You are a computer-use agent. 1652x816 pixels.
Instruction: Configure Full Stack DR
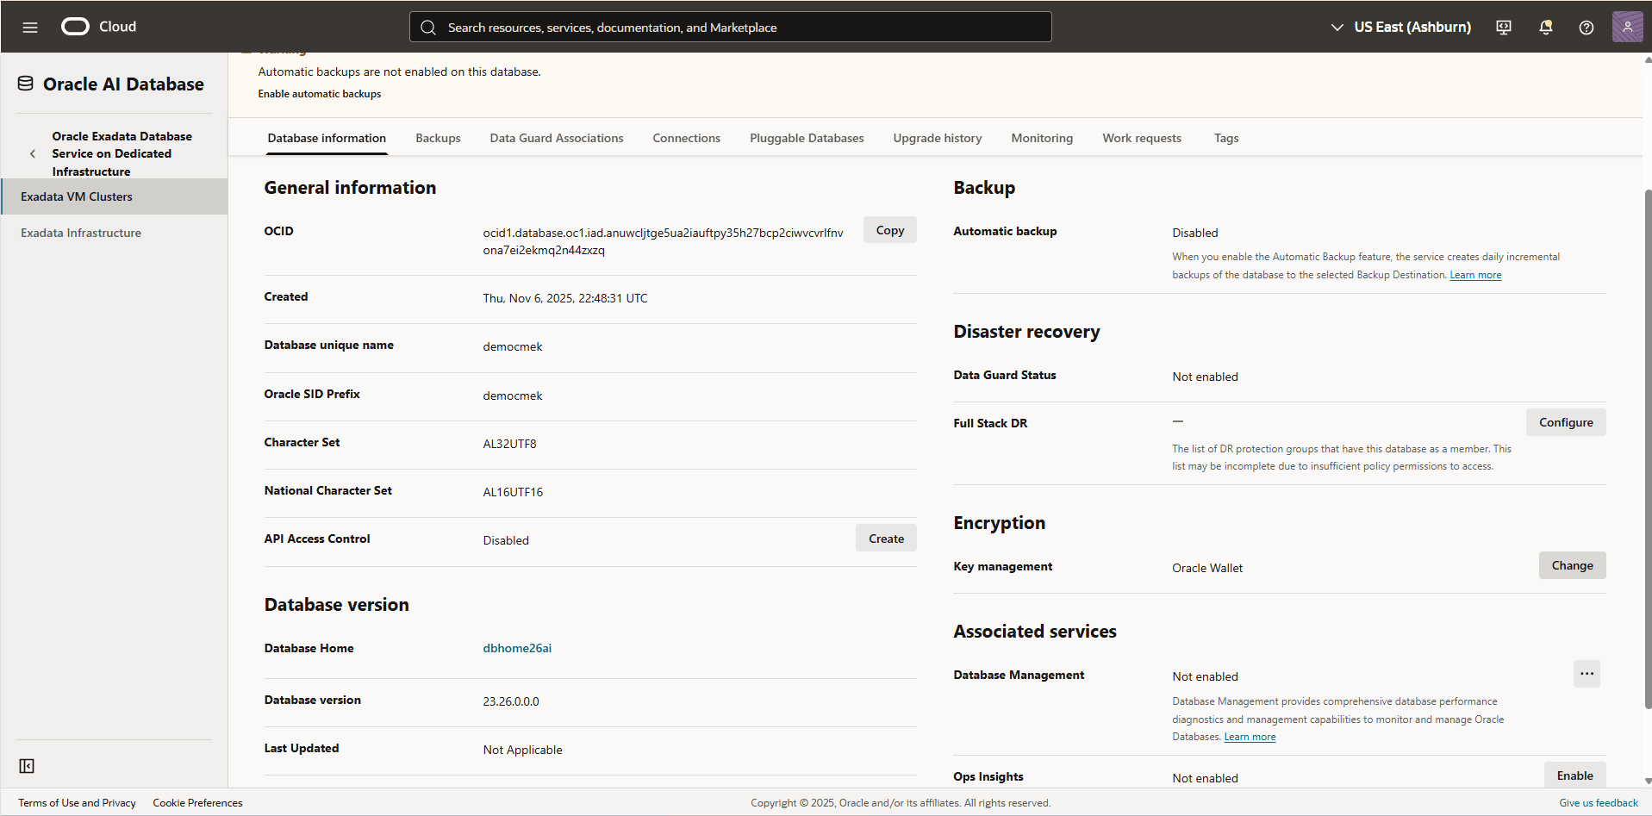click(x=1565, y=422)
